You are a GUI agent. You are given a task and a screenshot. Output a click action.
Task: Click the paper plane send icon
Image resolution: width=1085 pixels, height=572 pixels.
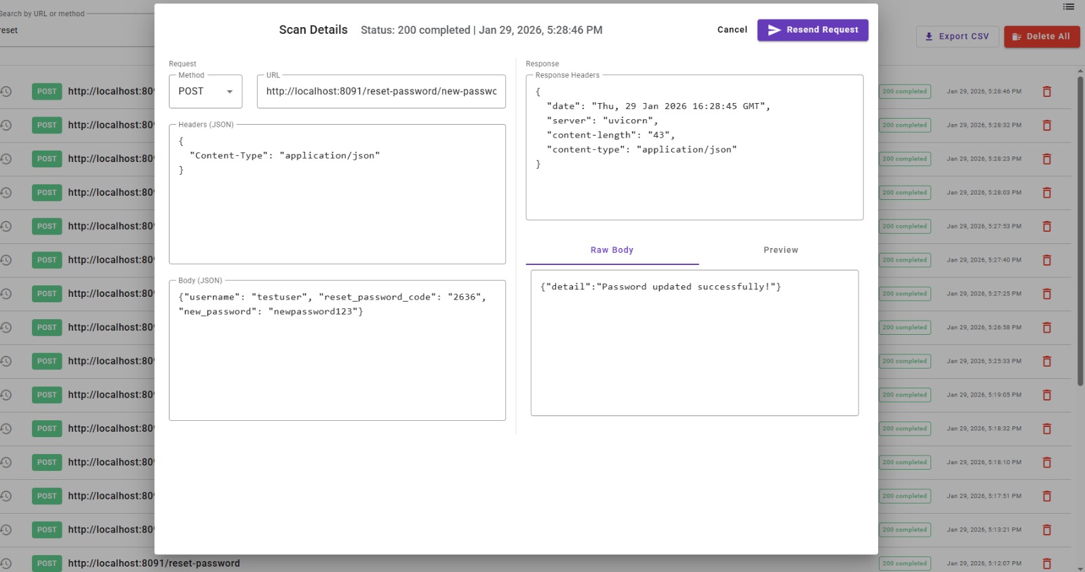(774, 30)
